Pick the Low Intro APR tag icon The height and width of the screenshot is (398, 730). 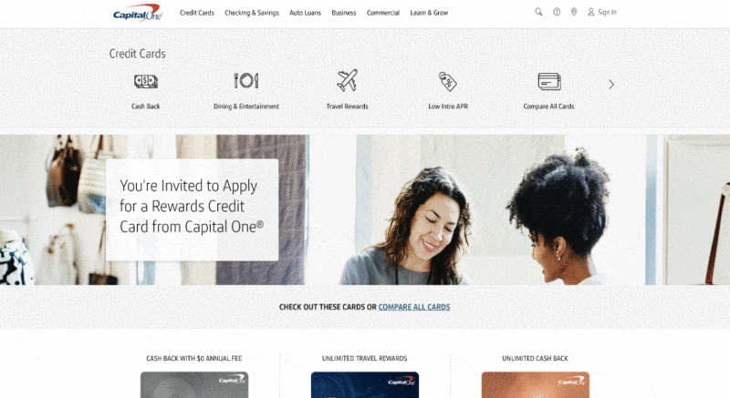point(448,81)
